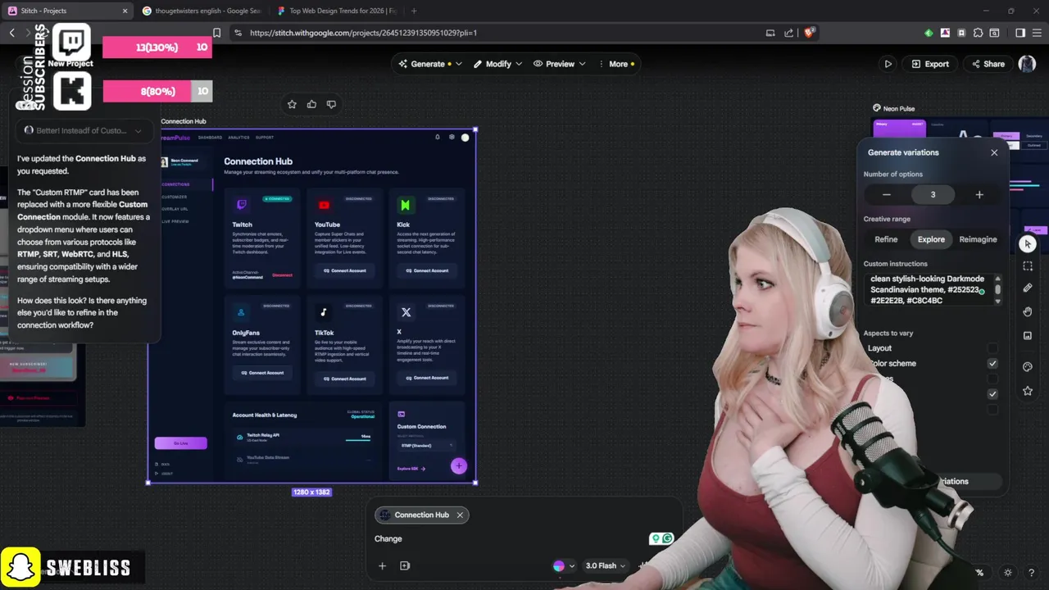1049x590 pixels.
Task: Select Reimagine creative range
Action: click(x=978, y=239)
